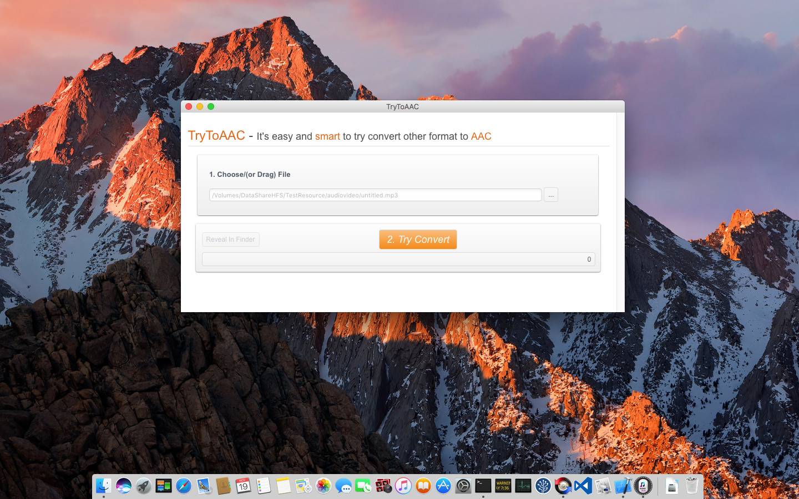Click the progress value "0"
The height and width of the screenshot is (499, 799).
click(x=589, y=259)
